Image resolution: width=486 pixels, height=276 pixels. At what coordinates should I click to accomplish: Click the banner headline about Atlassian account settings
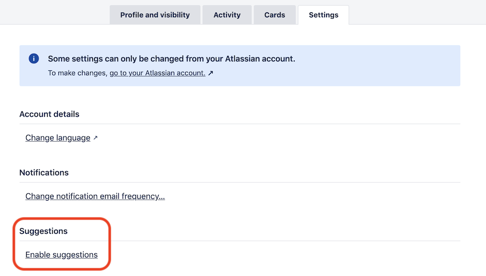171,58
